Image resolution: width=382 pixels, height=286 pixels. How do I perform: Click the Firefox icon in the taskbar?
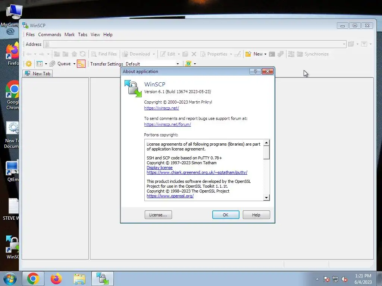click(x=56, y=279)
